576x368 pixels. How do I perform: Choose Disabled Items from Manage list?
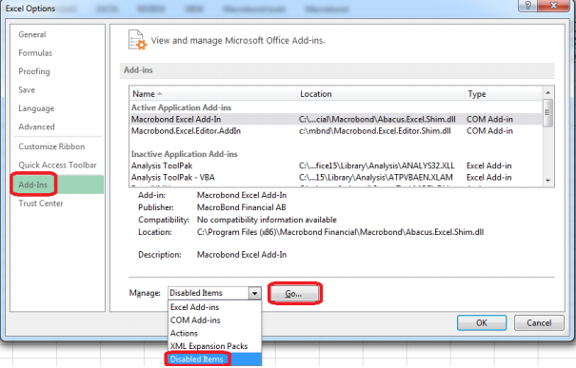click(x=214, y=359)
